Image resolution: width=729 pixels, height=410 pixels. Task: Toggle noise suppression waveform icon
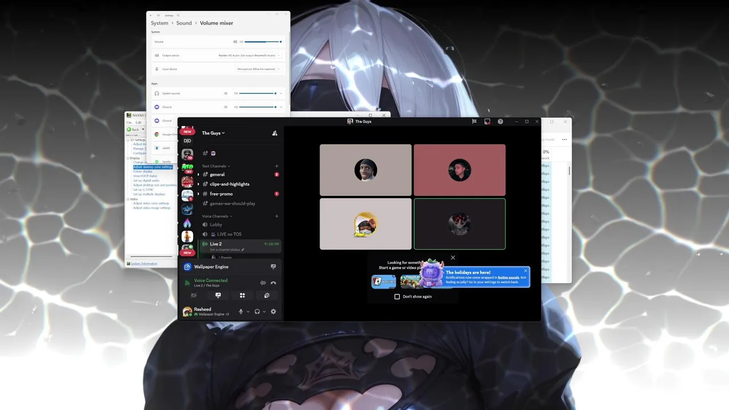point(263,282)
